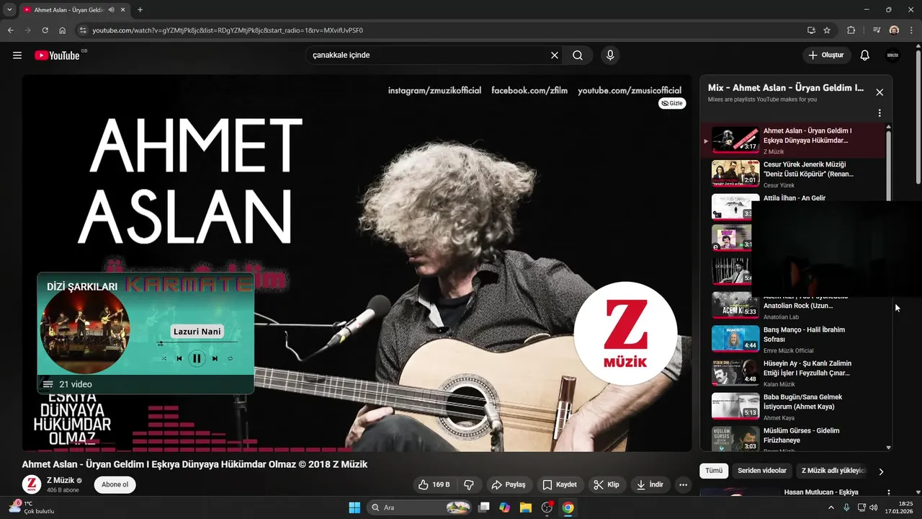This screenshot has height=519, width=922.
Task: Dislike the video
Action: click(x=469, y=484)
